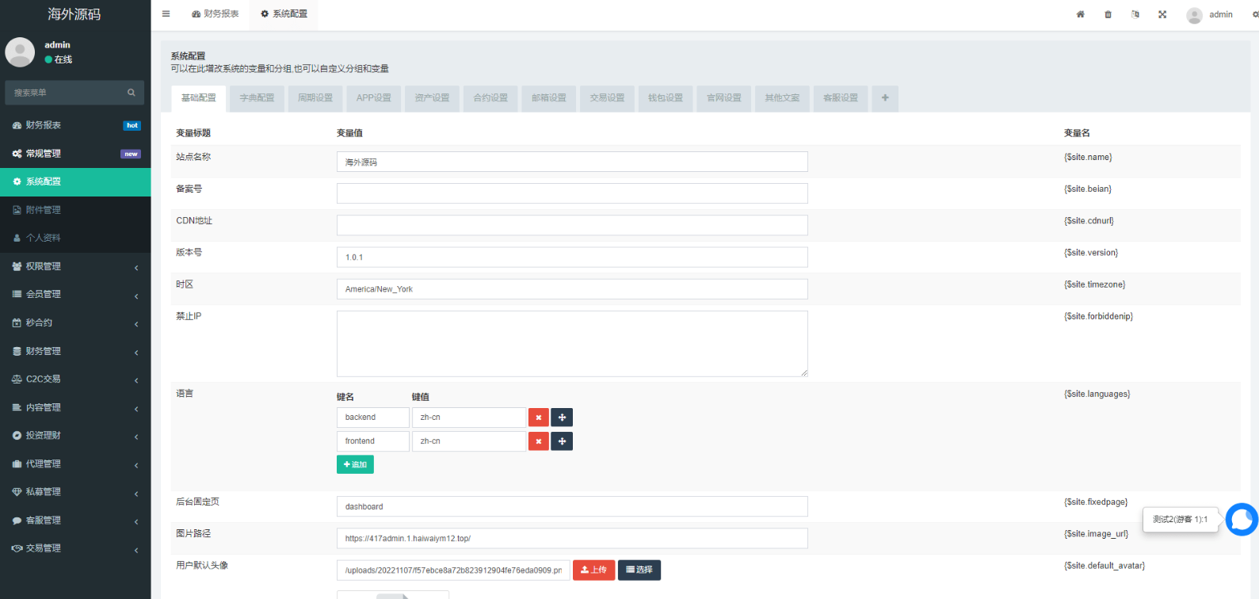Expand the 权限管理 sidebar menu
Viewport: 1259px width, 599px height.
coord(75,266)
